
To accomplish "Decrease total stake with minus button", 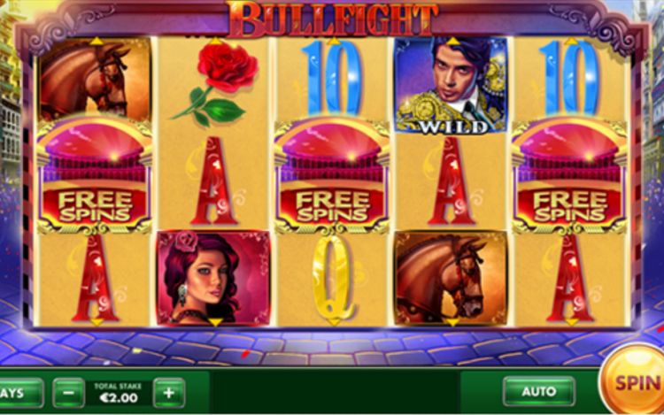I will pos(68,393).
